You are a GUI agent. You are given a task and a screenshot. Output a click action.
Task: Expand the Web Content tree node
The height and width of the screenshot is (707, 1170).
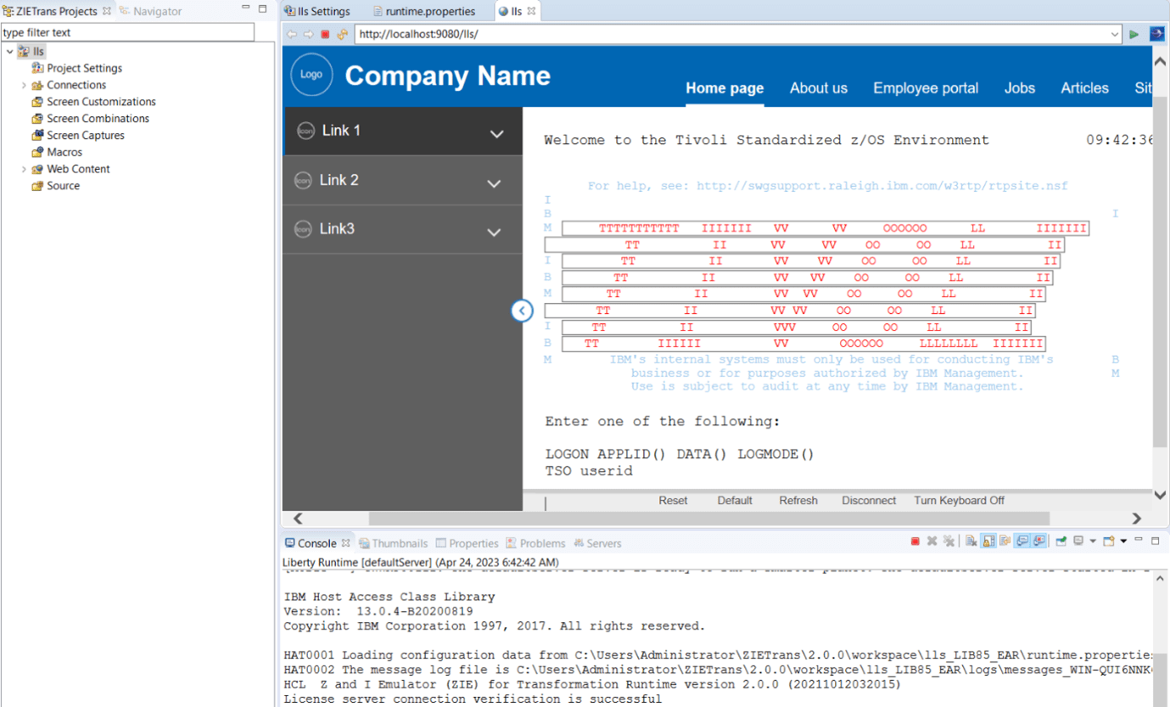[24, 169]
